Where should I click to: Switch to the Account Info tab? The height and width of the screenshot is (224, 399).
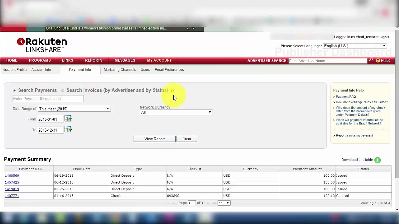pyautogui.click(x=41, y=70)
